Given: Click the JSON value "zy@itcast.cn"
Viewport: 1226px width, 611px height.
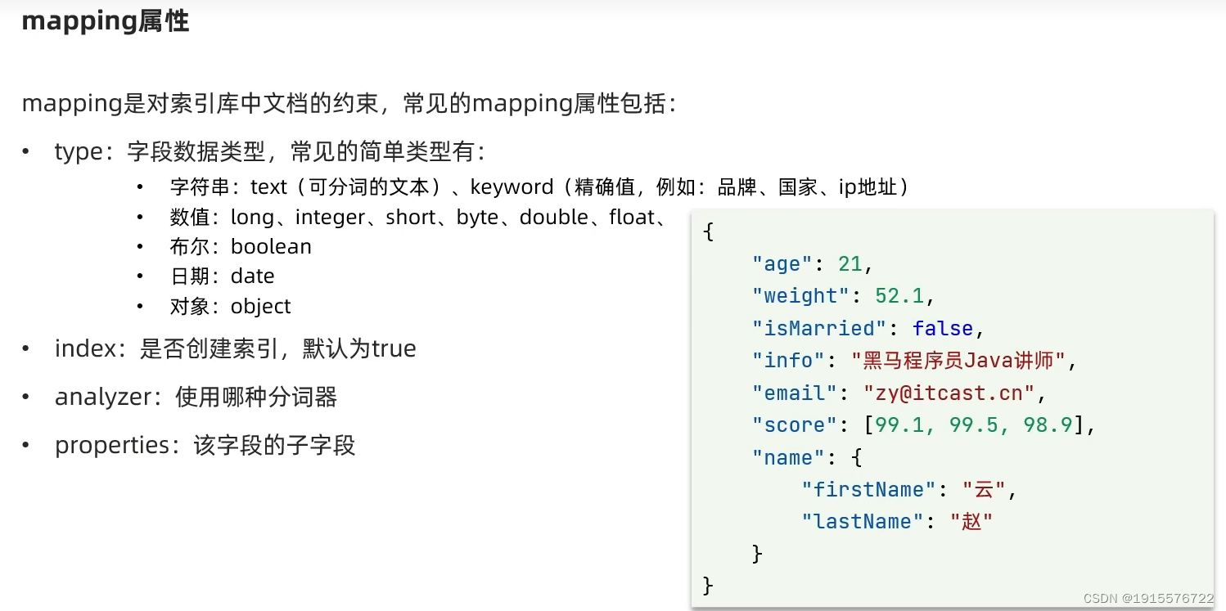Looking at the screenshot, I should coord(949,393).
